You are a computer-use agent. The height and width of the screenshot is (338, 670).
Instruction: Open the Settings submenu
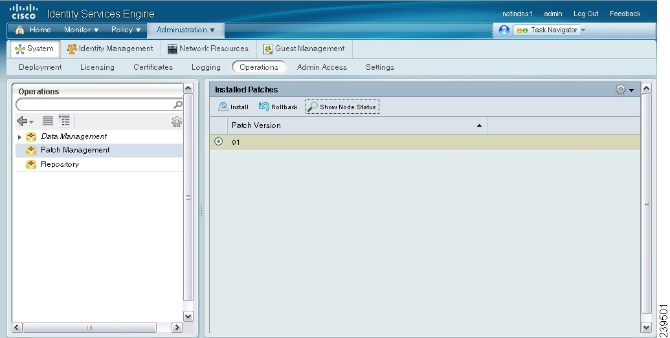380,67
